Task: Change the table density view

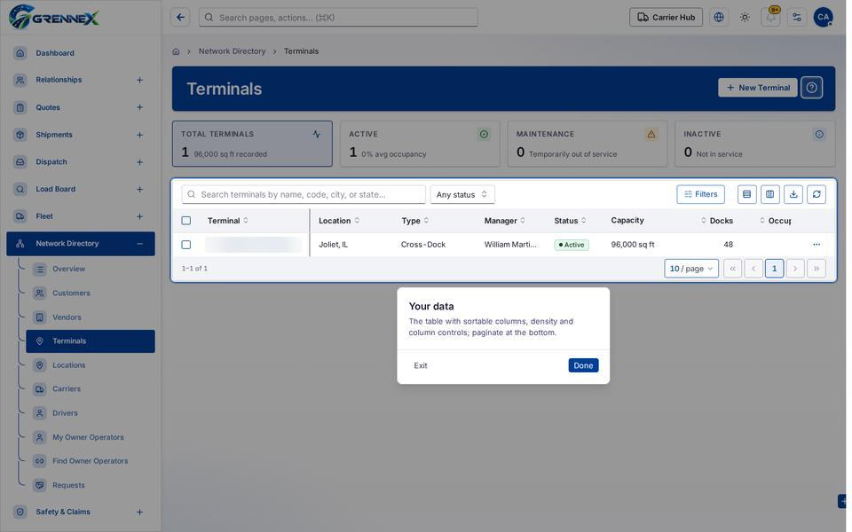Action: pyautogui.click(x=746, y=194)
